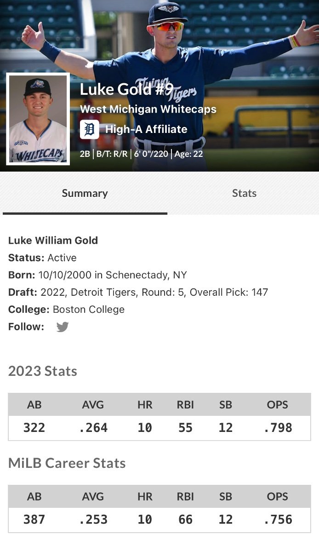Click the Detroit Tigers D logo
Image resolution: width=319 pixels, height=552 pixels.
coord(90,130)
